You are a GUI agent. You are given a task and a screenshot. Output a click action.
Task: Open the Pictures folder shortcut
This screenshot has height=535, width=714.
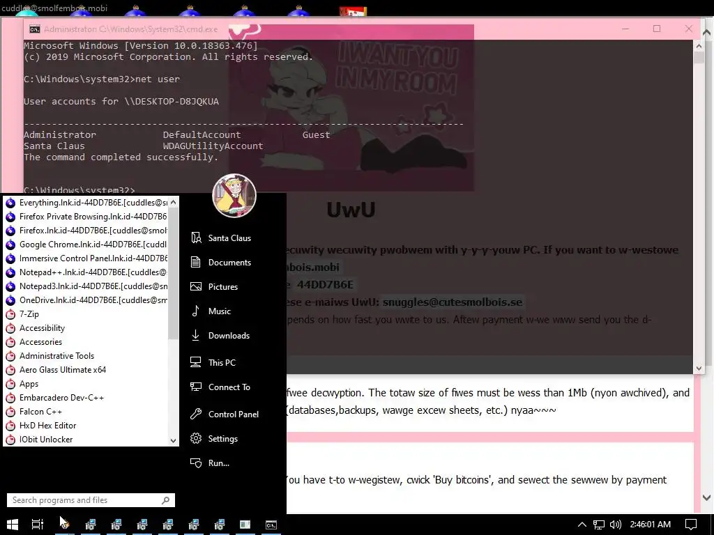[x=215, y=286]
